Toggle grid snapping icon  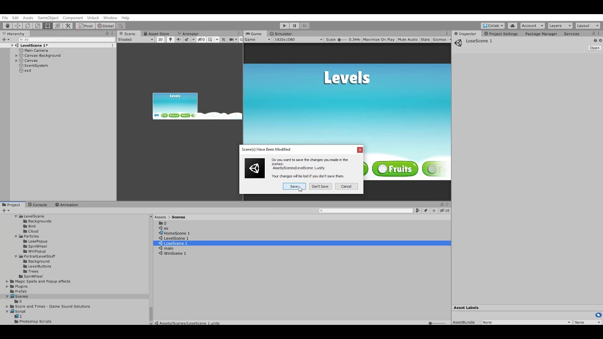(x=121, y=26)
